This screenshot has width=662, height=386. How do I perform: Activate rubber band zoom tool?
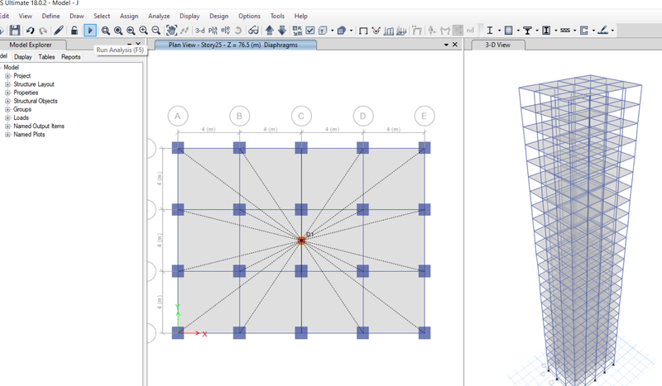[106, 31]
